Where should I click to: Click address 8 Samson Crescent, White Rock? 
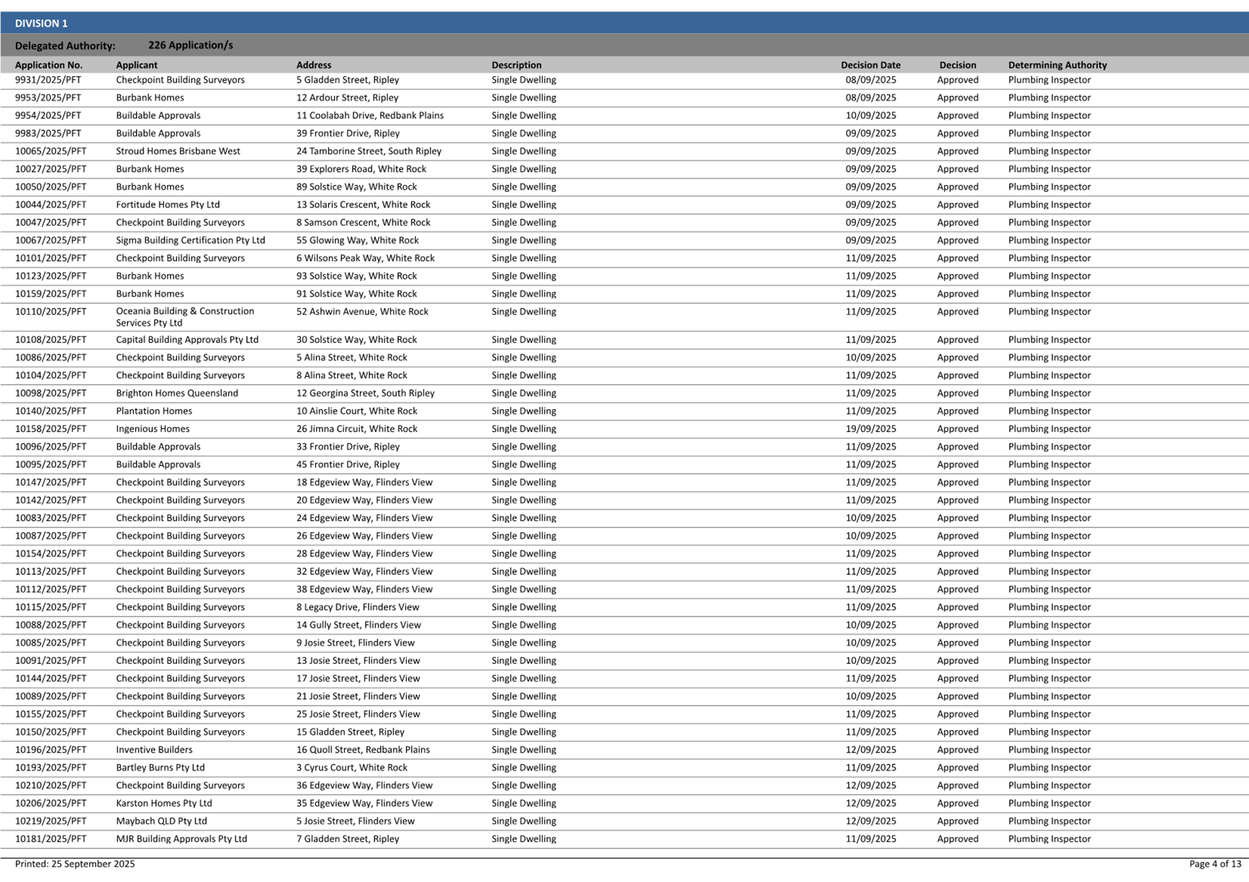[364, 223]
